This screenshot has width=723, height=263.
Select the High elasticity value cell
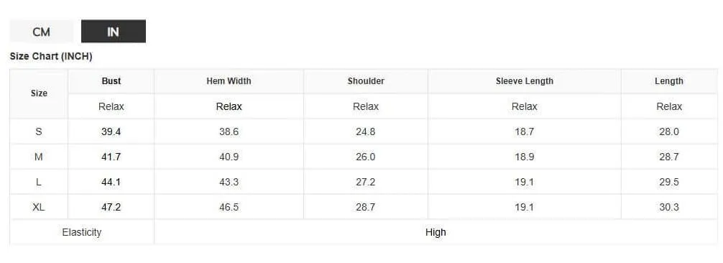pos(436,232)
